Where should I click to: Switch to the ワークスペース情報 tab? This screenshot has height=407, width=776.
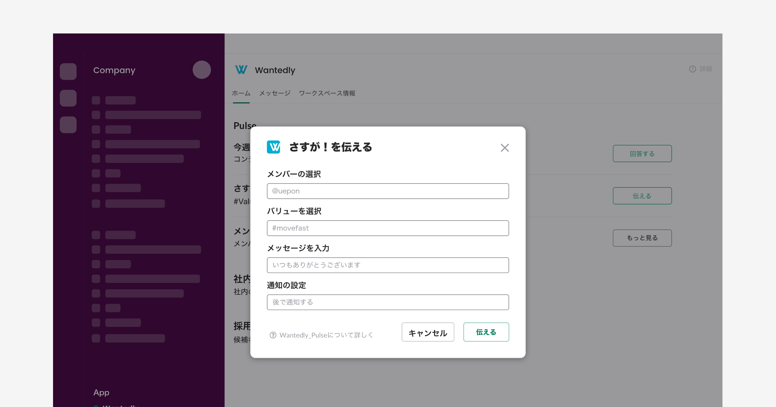327,93
